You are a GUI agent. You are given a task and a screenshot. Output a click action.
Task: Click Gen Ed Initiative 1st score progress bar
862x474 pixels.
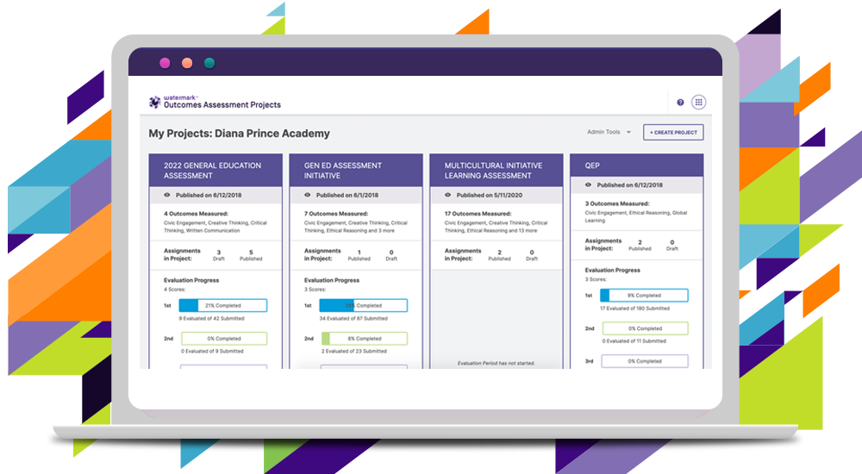click(x=364, y=306)
